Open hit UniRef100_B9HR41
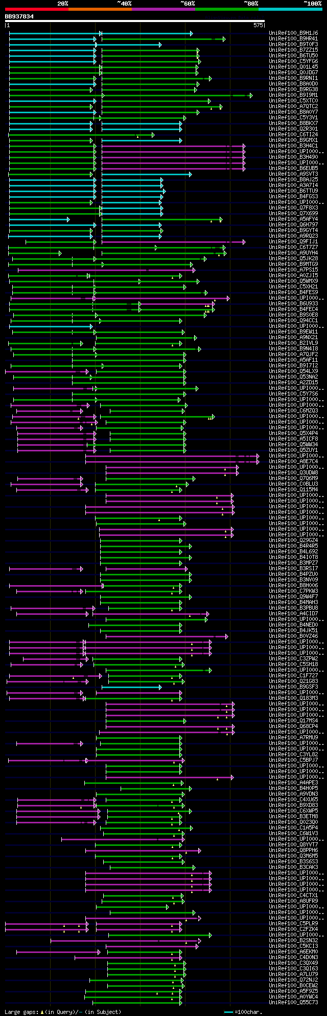The height and width of the screenshot is (1016, 327). point(293,39)
